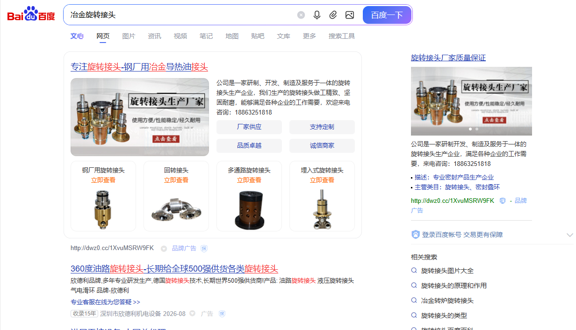Open image search camera icon
The height and width of the screenshot is (330, 576).
point(350,15)
